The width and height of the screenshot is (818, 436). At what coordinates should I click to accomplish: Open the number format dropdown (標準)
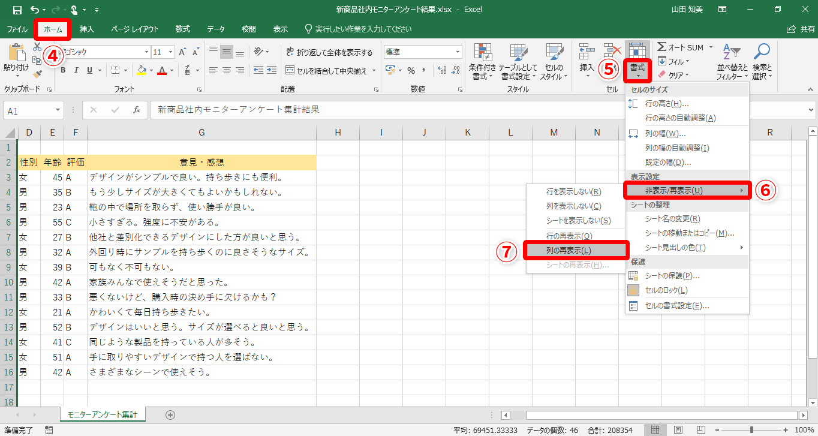[x=458, y=52]
